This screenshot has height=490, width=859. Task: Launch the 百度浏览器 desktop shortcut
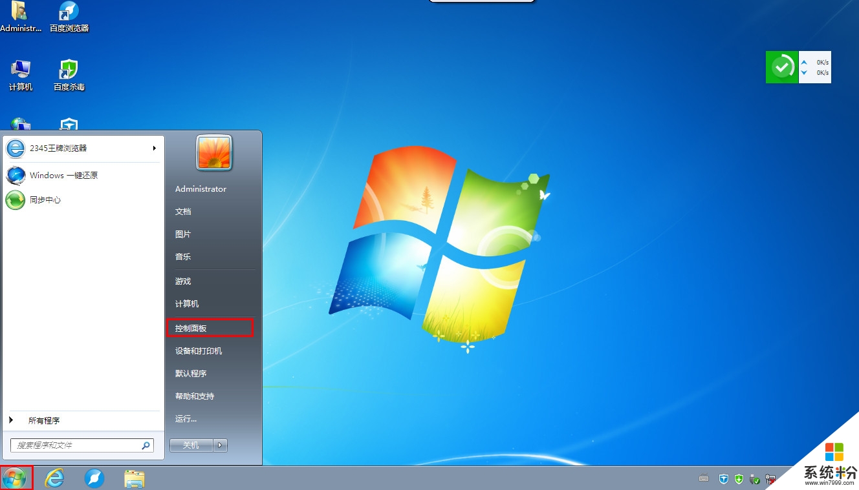click(x=69, y=16)
